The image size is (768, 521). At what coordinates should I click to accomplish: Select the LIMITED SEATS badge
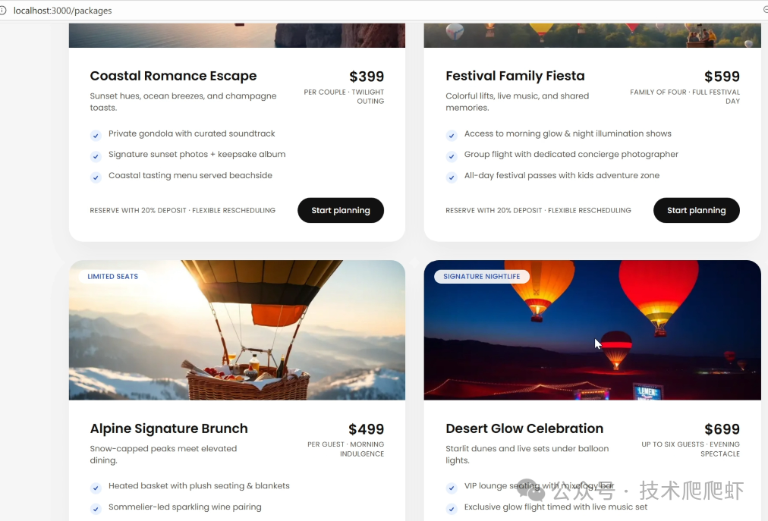coord(112,276)
